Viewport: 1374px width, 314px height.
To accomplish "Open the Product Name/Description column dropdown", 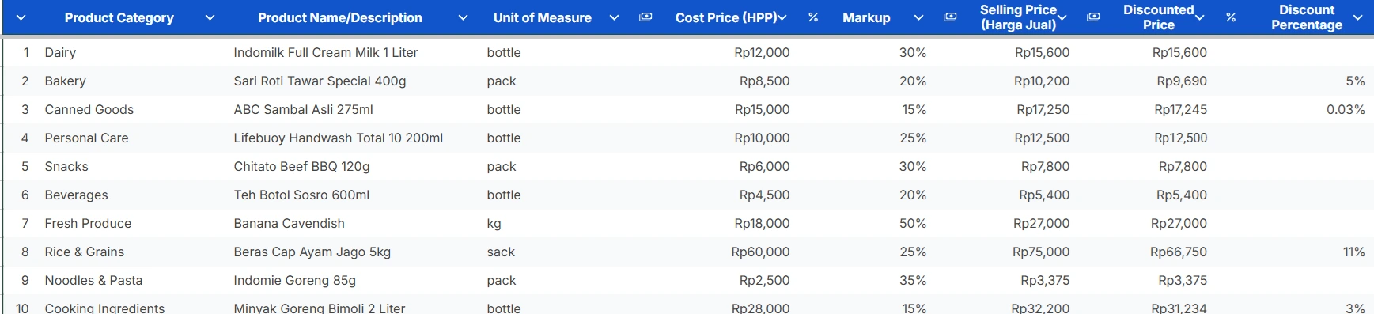I will [x=463, y=17].
